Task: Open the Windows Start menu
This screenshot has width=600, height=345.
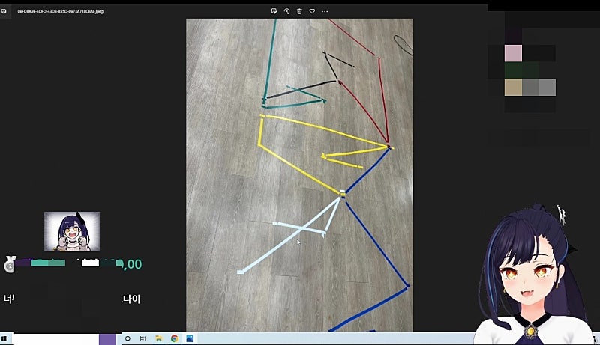Action: pos(4,338)
